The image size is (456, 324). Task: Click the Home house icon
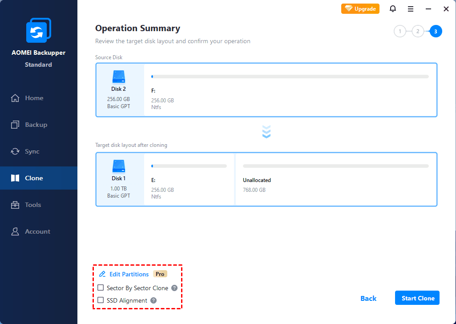click(x=15, y=98)
